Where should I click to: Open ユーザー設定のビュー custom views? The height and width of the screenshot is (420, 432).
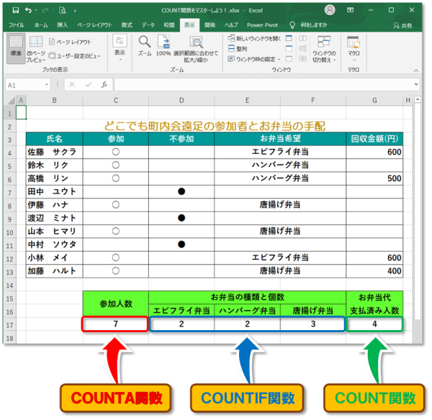point(75,56)
